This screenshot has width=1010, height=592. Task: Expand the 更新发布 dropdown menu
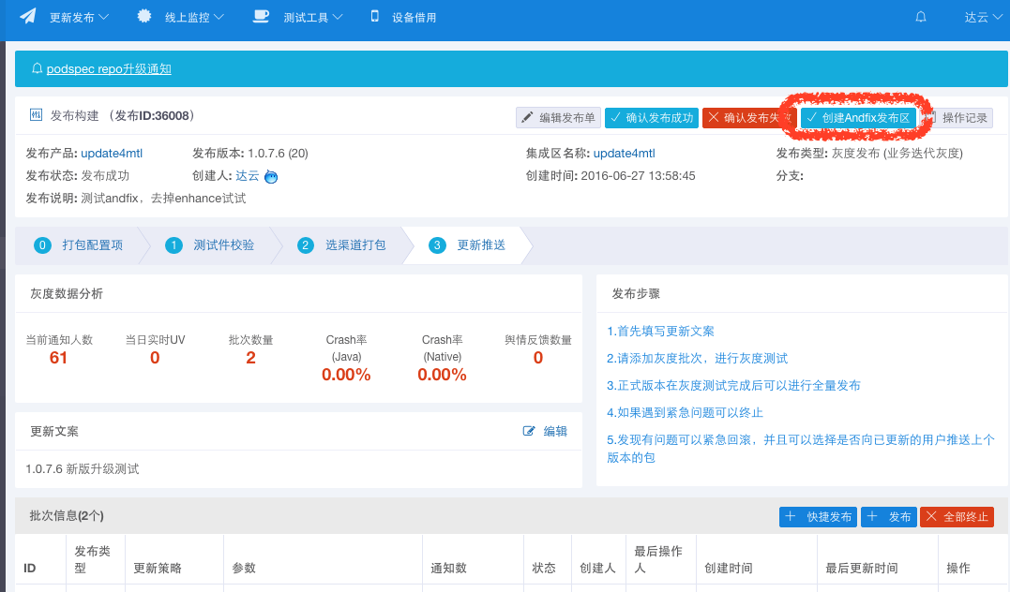click(x=79, y=18)
